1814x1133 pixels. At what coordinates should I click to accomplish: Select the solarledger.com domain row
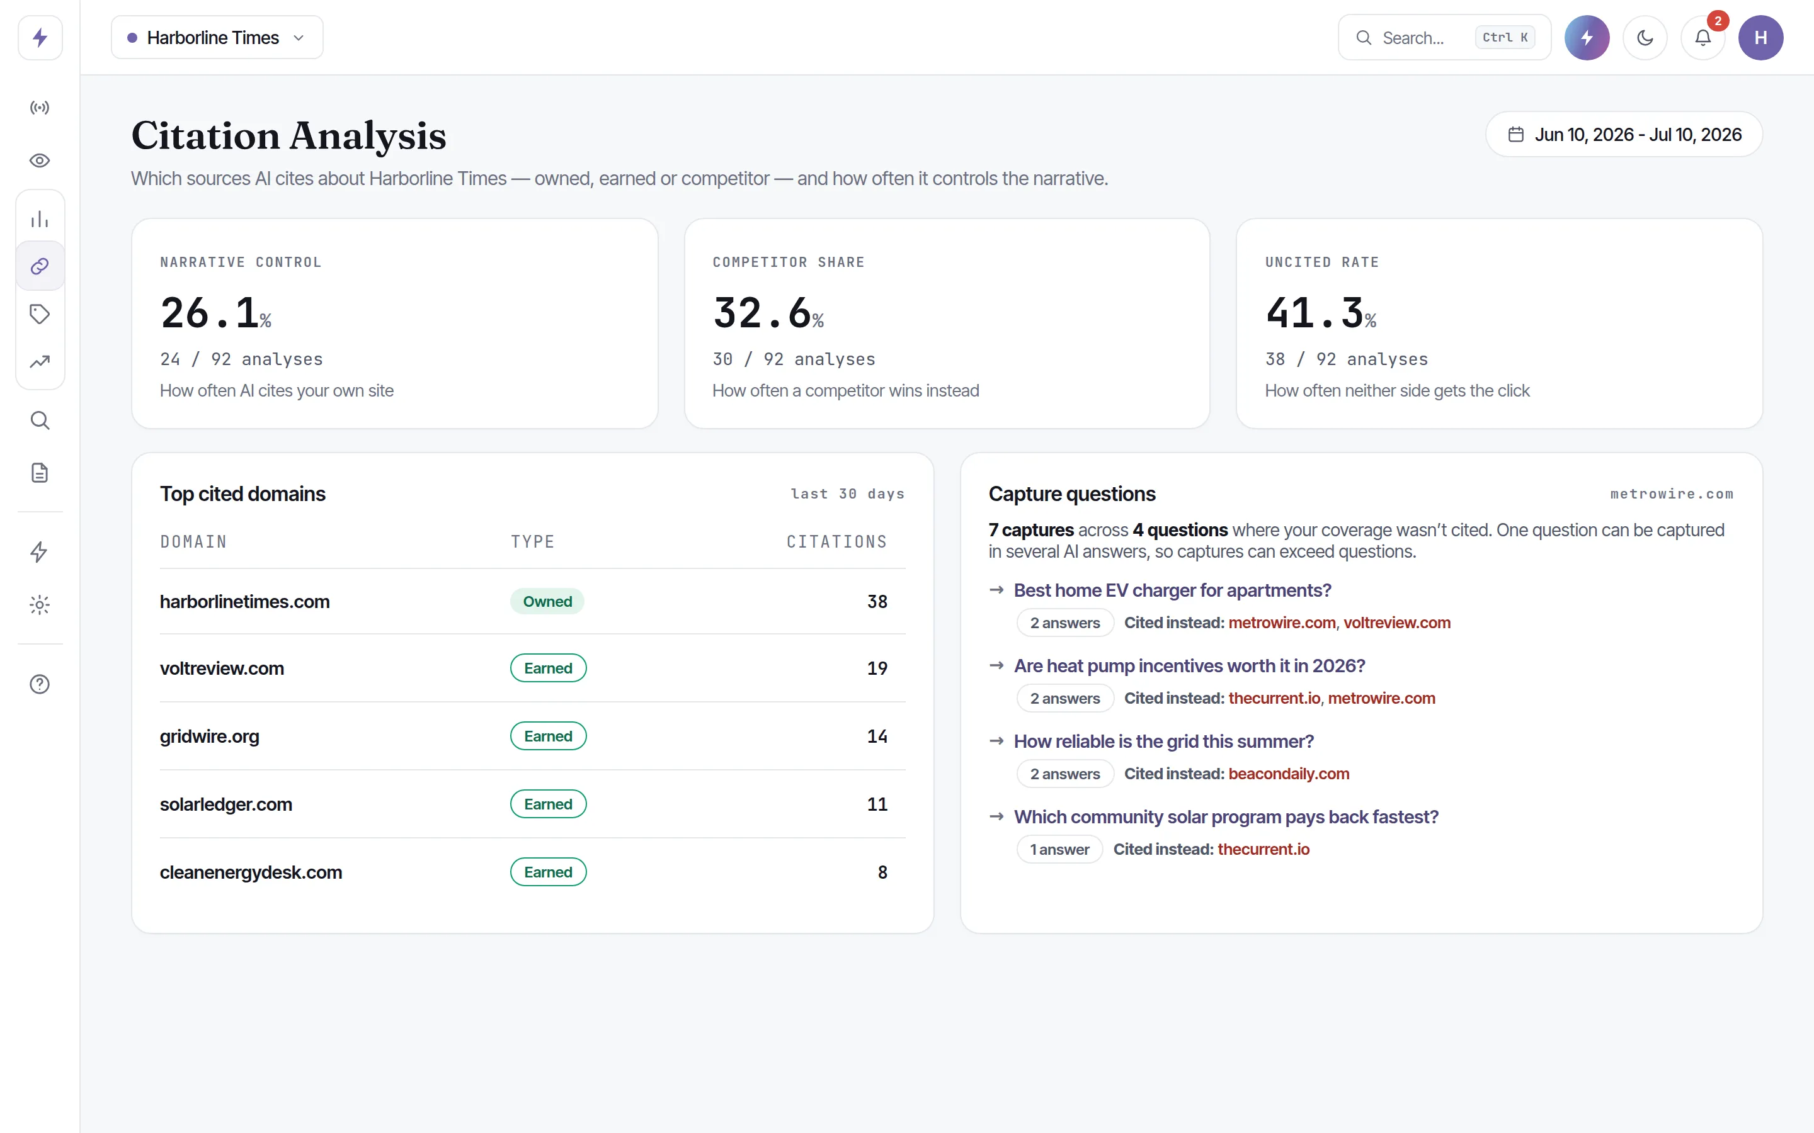click(532, 804)
